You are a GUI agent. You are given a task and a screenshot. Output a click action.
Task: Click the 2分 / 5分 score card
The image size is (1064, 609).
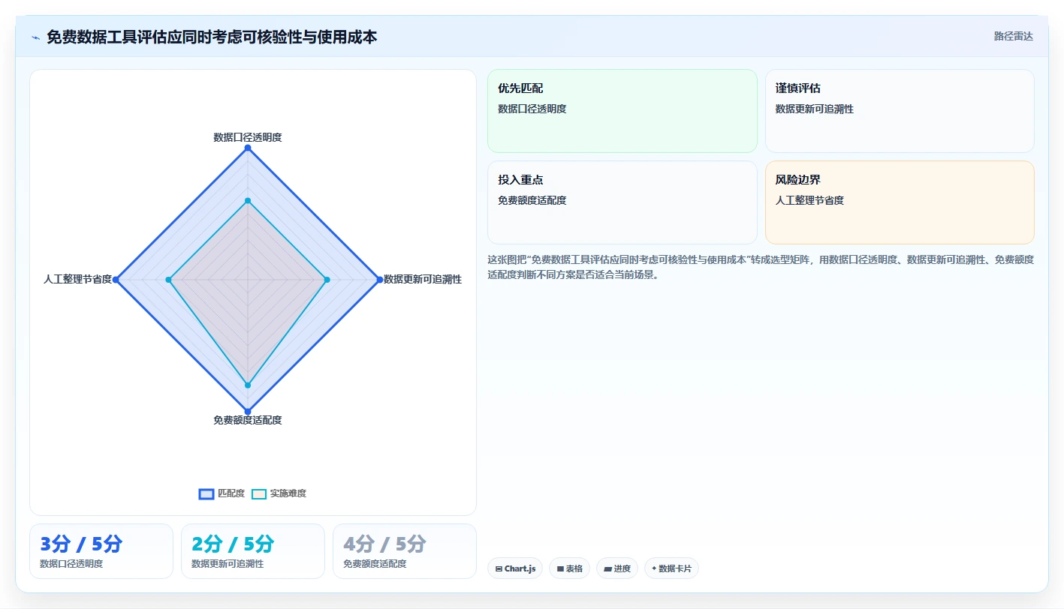253,551
